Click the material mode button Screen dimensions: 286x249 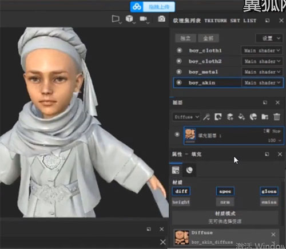click(x=225, y=218)
